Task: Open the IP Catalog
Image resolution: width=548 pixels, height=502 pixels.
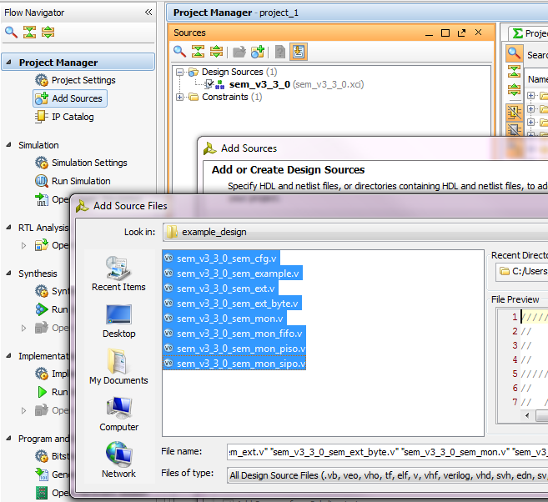Action: click(x=73, y=117)
